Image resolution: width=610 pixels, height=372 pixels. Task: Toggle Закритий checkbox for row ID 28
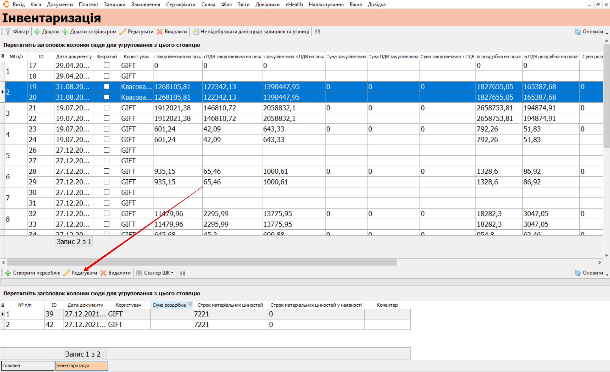pos(107,171)
